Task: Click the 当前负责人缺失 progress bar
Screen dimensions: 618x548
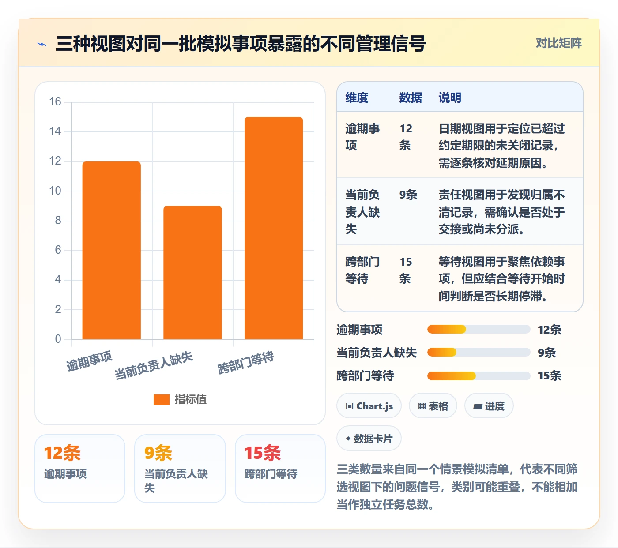Action: point(479,352)
